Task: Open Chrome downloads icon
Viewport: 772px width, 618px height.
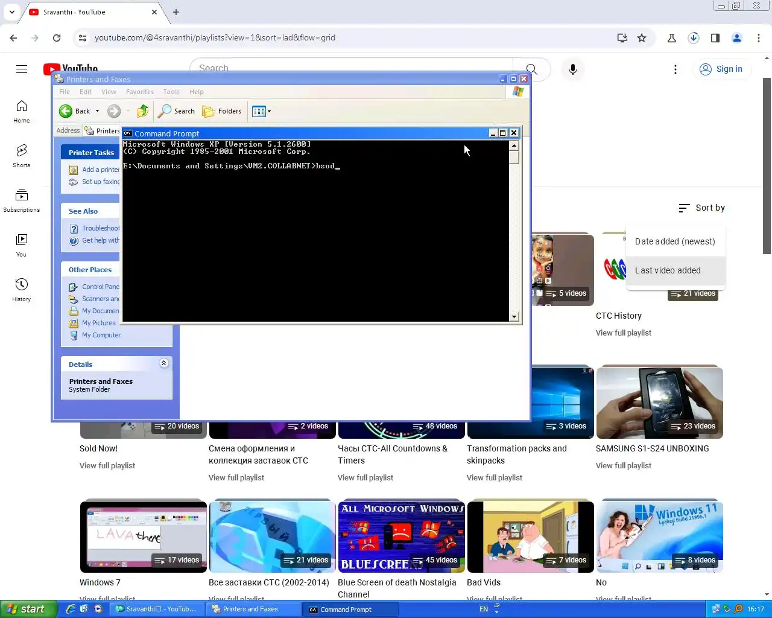Action: pos(694,38)
